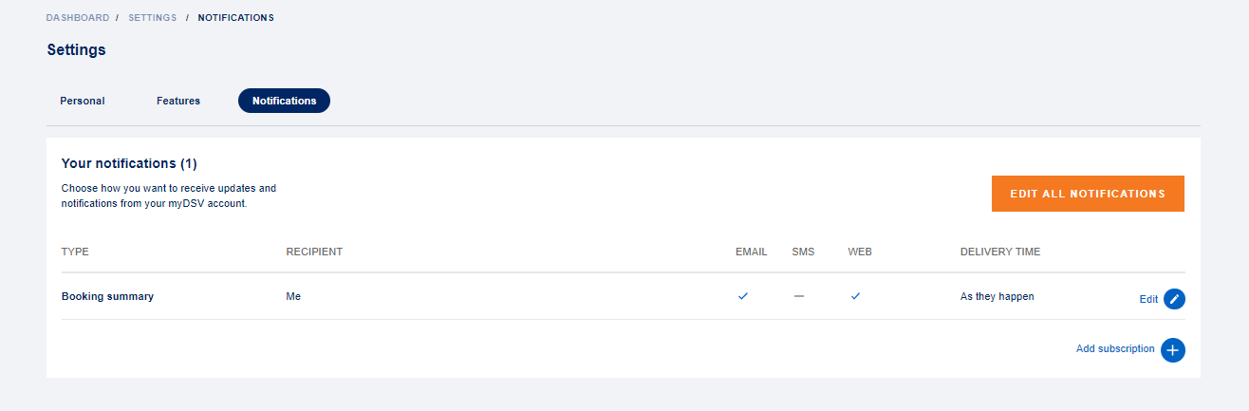Click the Edit text link in the row
The width and height of the screenshot is (1249, 411).
tap(1148, 299)
